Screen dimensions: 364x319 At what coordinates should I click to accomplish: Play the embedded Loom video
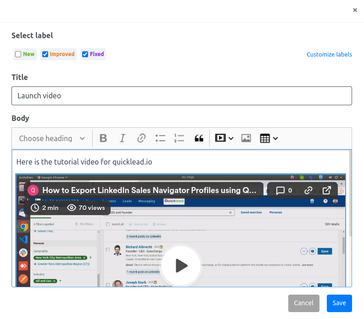(180, 265)
